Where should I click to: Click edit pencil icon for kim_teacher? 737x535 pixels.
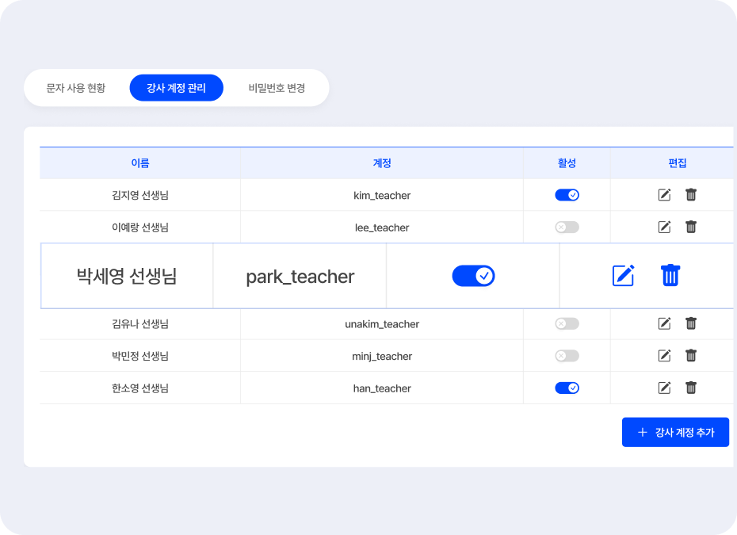665,195
